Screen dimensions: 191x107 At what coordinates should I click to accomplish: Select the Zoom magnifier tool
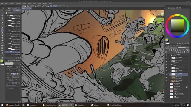[2, 10]
